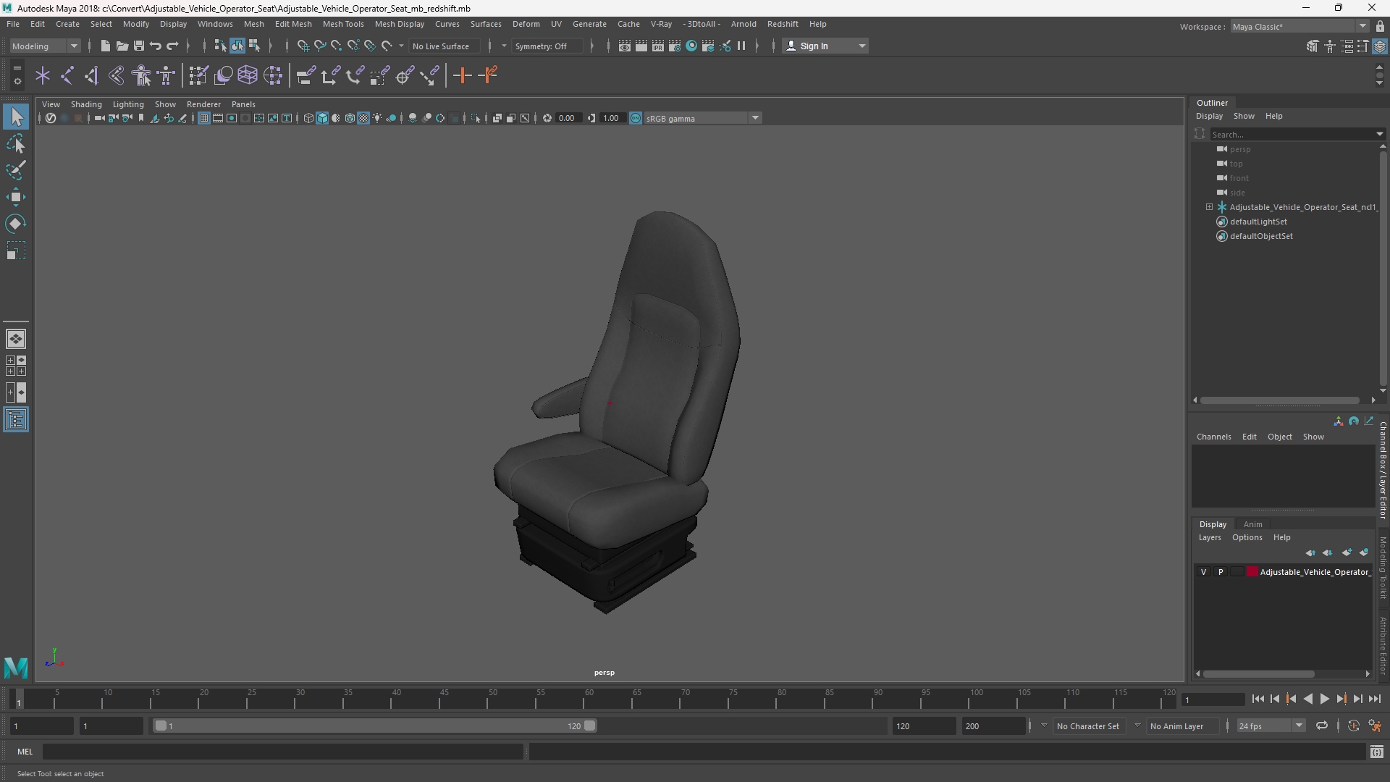Open the Sign In dropdown arrow
This screenshot has width=1390, height=782.
862,46
